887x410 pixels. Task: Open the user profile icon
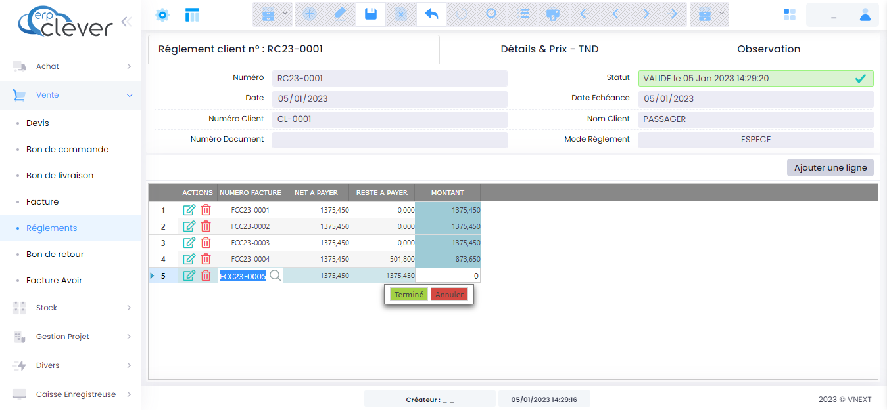tap(865, 14)
